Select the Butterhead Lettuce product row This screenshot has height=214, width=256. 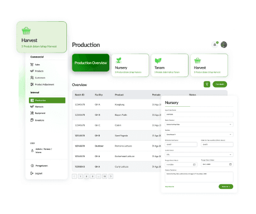pos(117,156)
